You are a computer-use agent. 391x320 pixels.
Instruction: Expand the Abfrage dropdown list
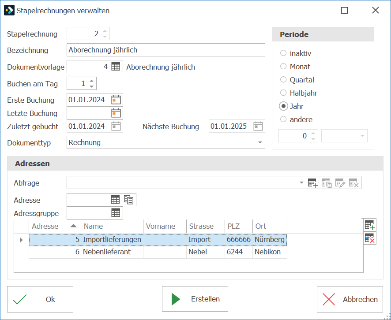(x=301, y=183)
